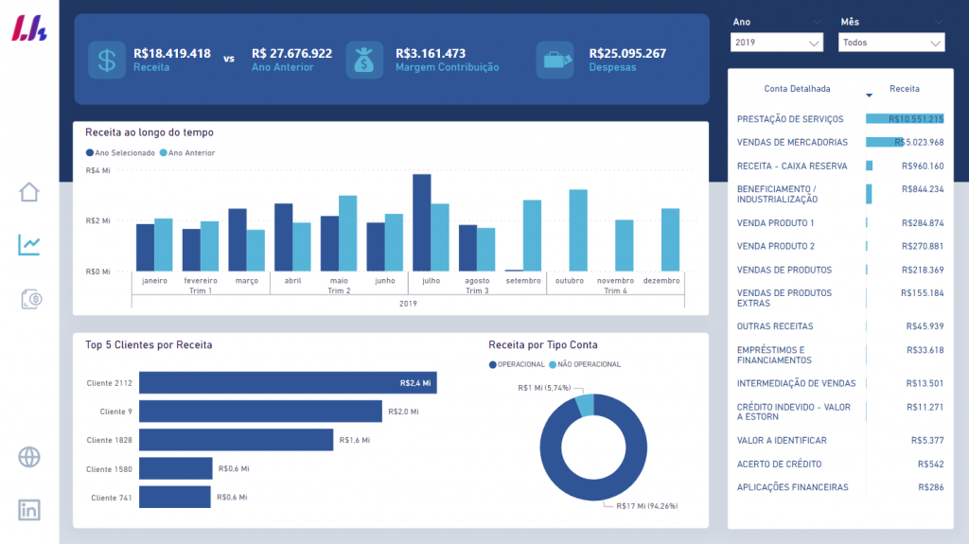This screenshot has height=544, width=969.
Task: Open the Mês dropdown showing Todos
Action: coord(890,43)
